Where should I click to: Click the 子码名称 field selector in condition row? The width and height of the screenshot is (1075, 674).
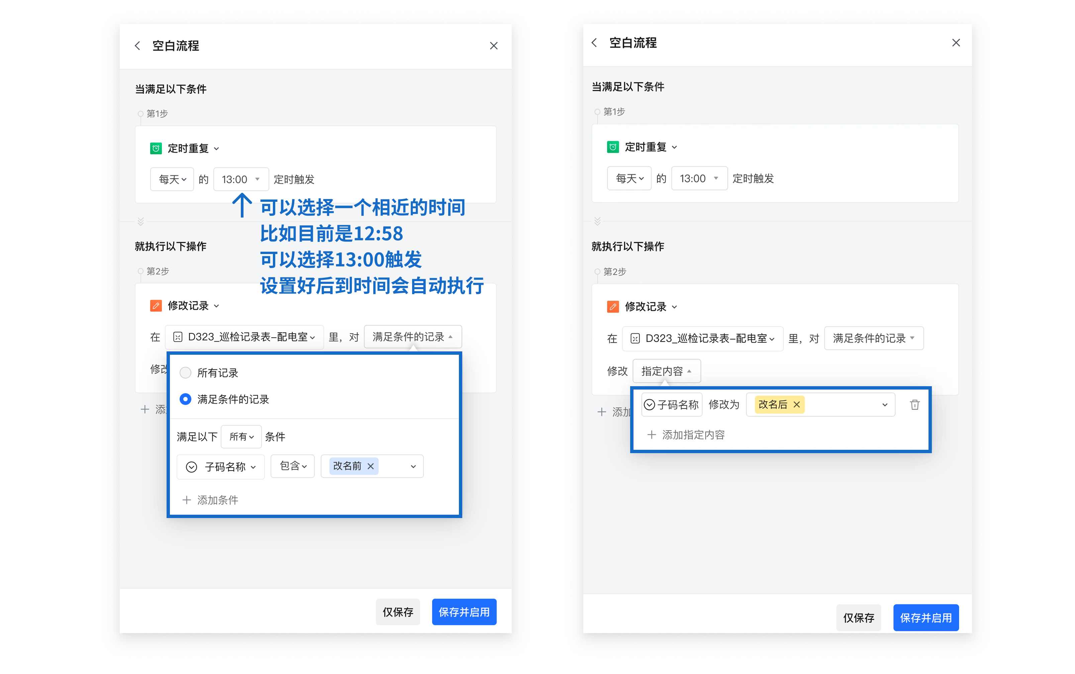(220, 467)
